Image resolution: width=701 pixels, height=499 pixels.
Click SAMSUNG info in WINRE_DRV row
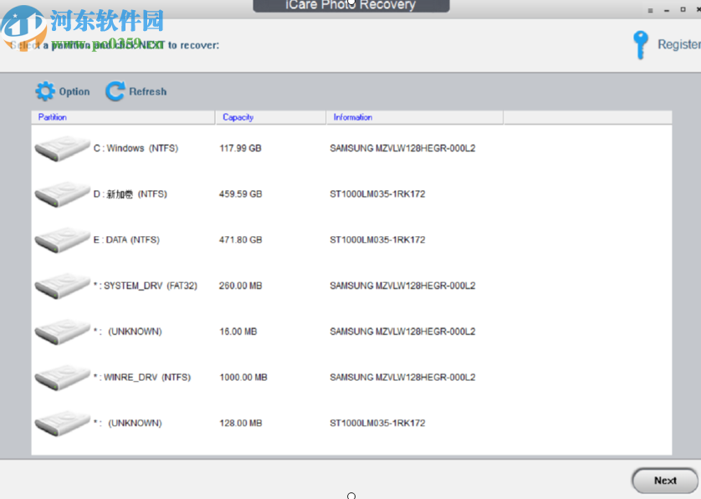(402, 378)
